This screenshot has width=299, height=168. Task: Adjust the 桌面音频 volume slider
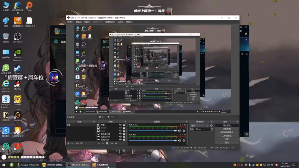[153, 140]
